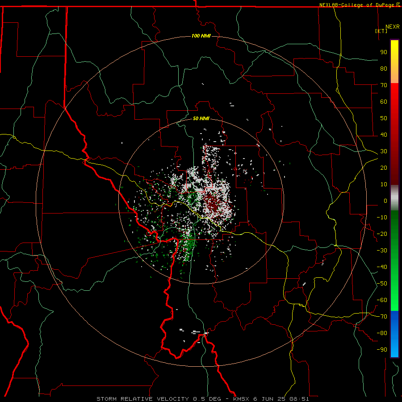402x402 pixels.
Task: Click the -90 scale value
Action: point(382,350)
